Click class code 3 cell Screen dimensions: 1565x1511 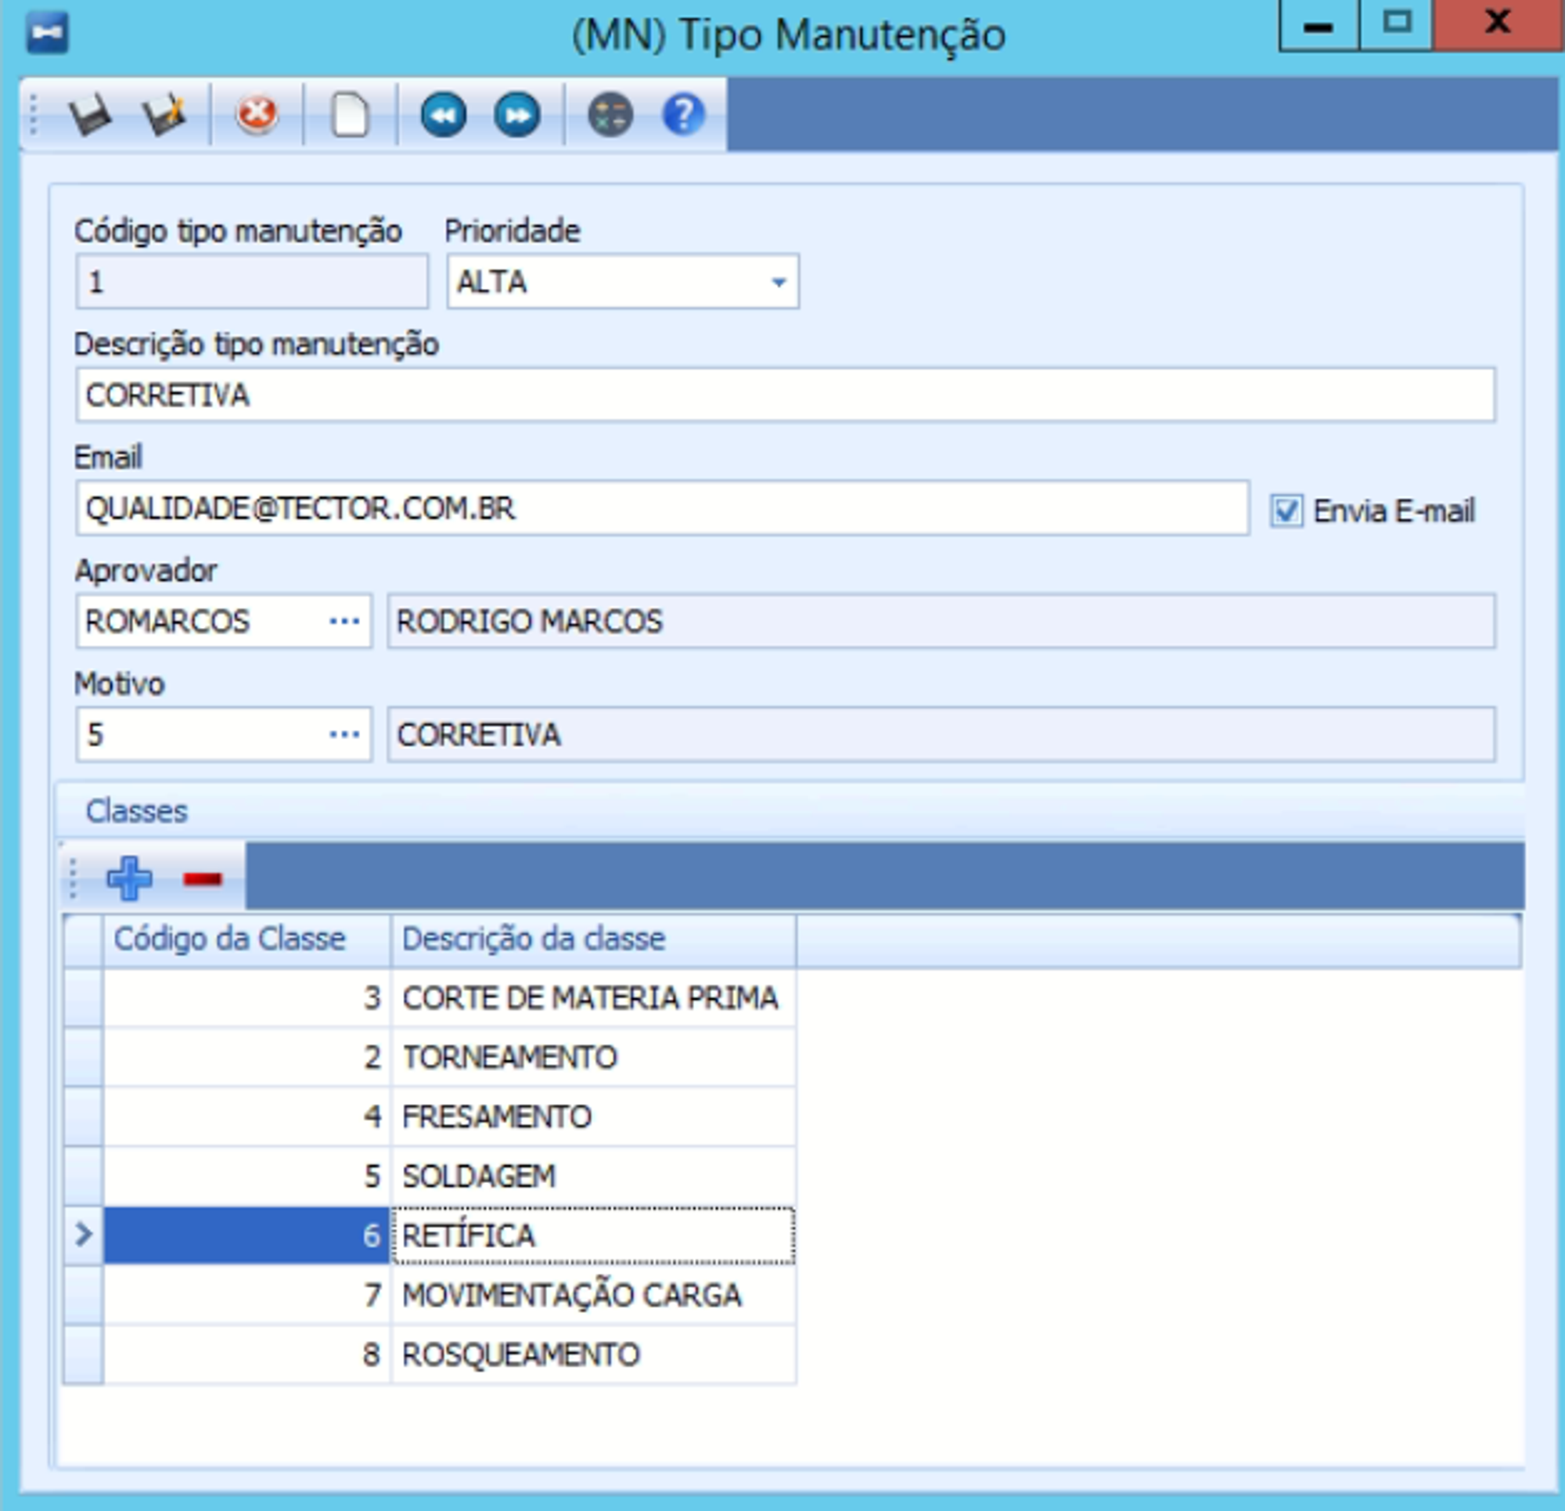[246, 998]
